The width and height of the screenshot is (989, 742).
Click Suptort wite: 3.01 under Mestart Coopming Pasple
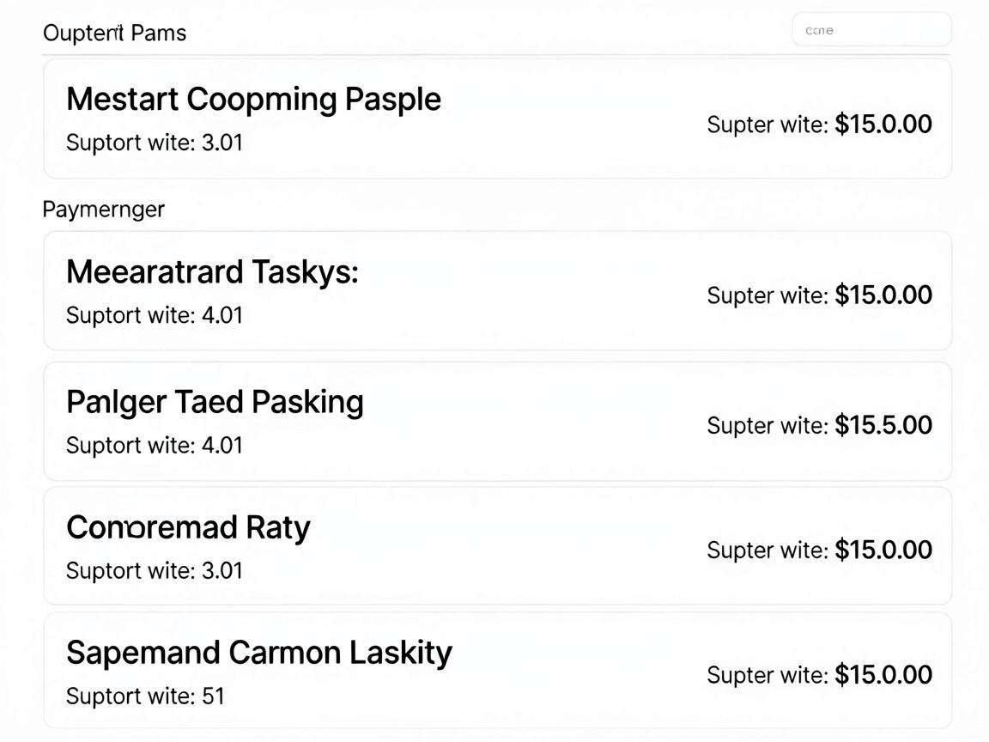155,143
